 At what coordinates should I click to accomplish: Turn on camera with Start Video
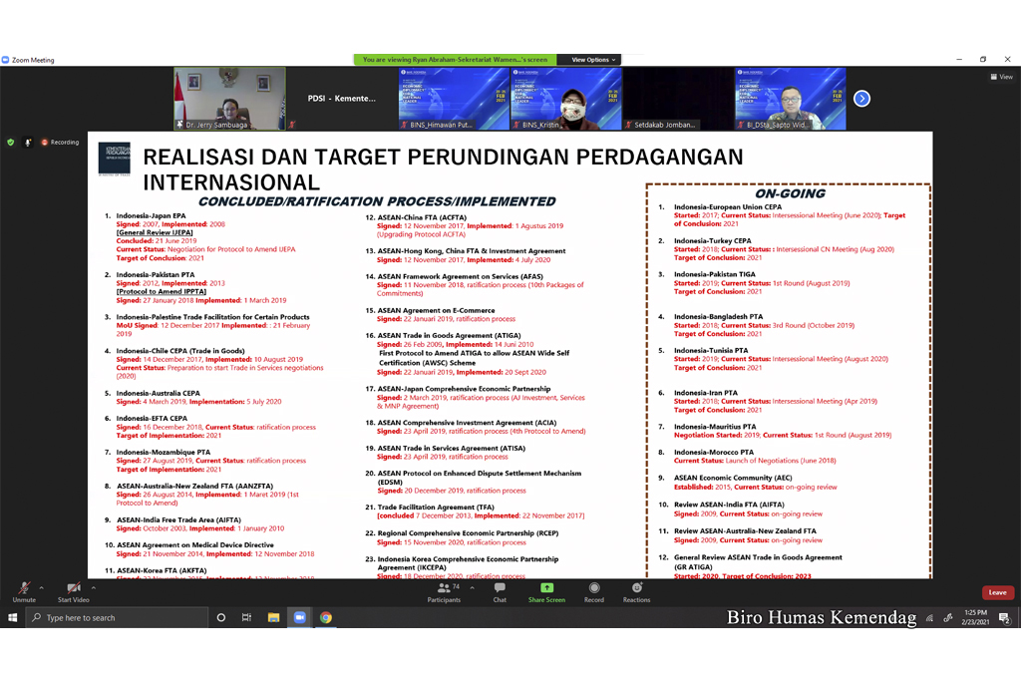(74, 592)
